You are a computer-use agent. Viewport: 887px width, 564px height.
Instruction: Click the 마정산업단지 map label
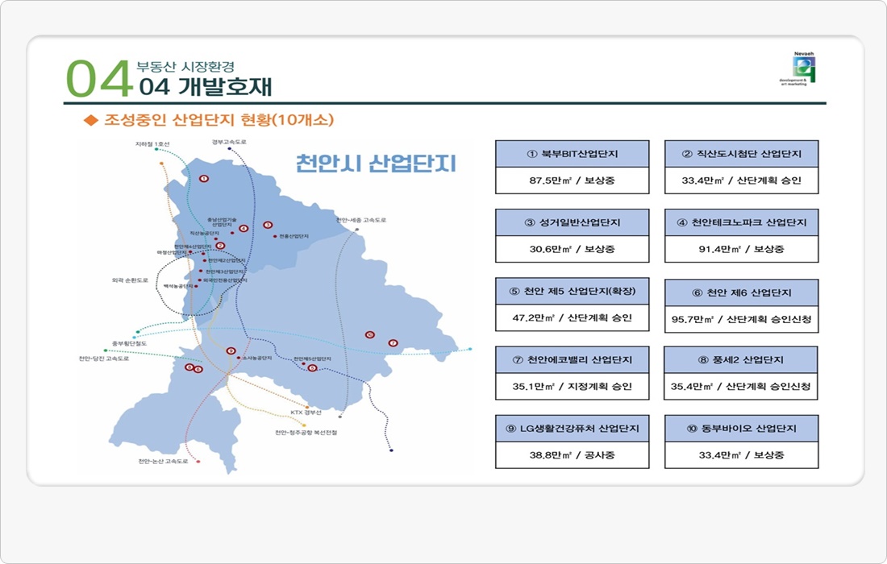click(172, 253)
